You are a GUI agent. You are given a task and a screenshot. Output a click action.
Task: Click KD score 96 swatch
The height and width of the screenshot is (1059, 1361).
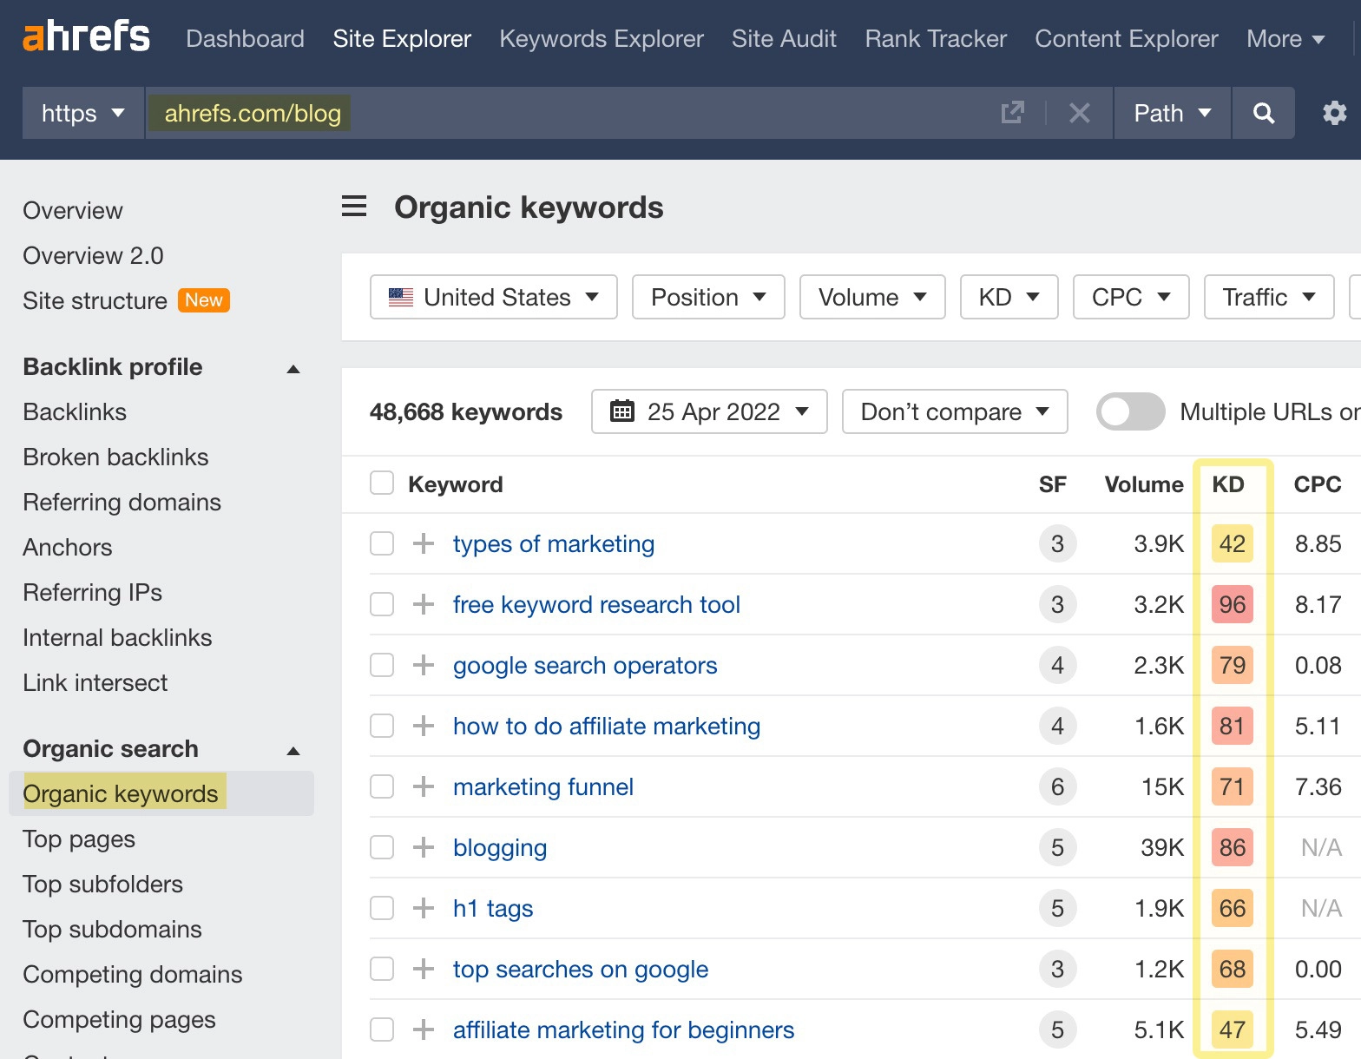[x=1233, y=604]
